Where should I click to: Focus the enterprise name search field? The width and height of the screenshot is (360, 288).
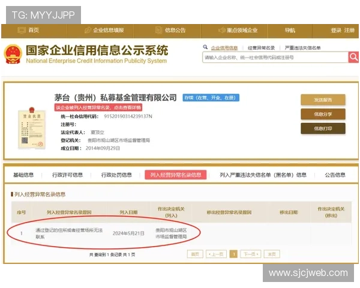275,58
